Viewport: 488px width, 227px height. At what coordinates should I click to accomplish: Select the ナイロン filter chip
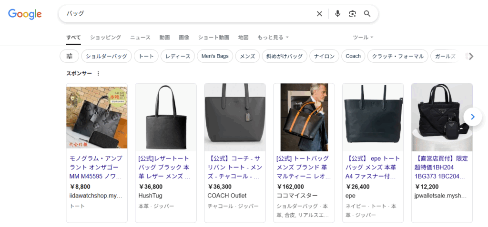(324, 56)
